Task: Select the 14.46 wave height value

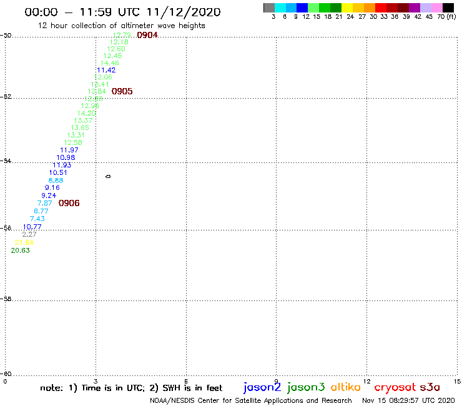Action: point(109,63)
